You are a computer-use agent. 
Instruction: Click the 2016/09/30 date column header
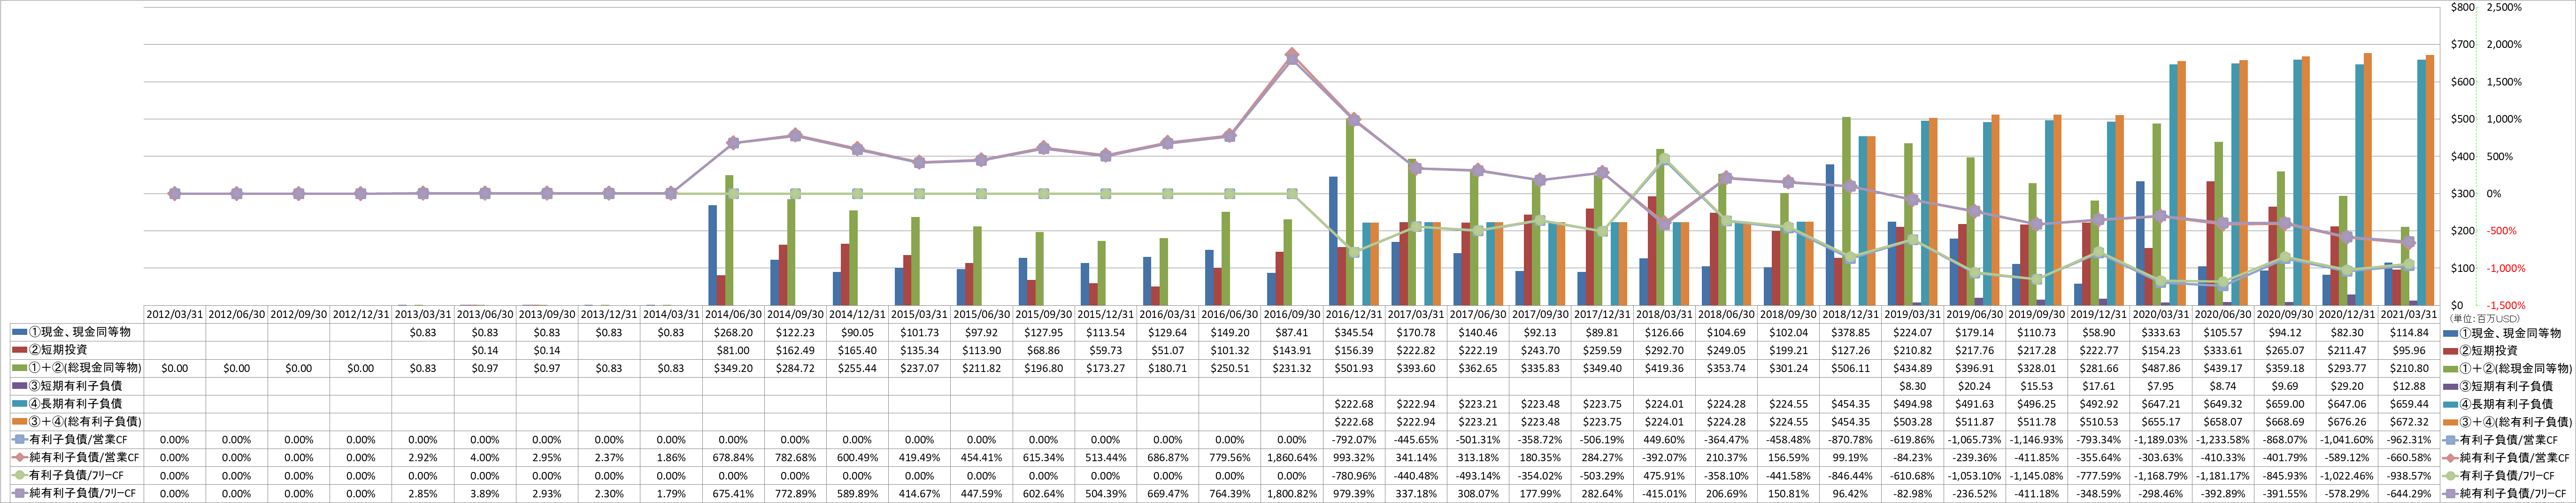tap(1291, 314)
